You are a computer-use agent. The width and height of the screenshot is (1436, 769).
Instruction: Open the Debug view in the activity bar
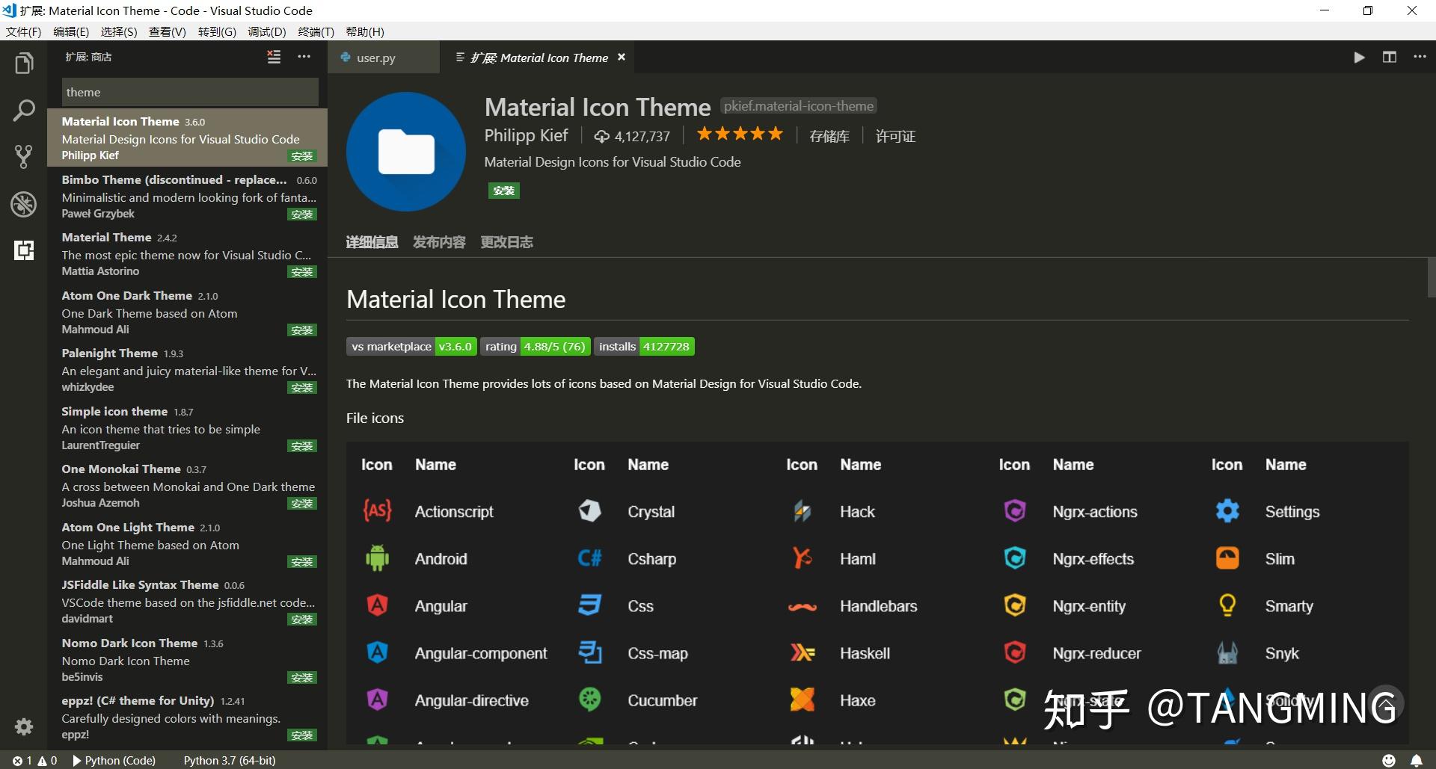[x=24, y=203]
